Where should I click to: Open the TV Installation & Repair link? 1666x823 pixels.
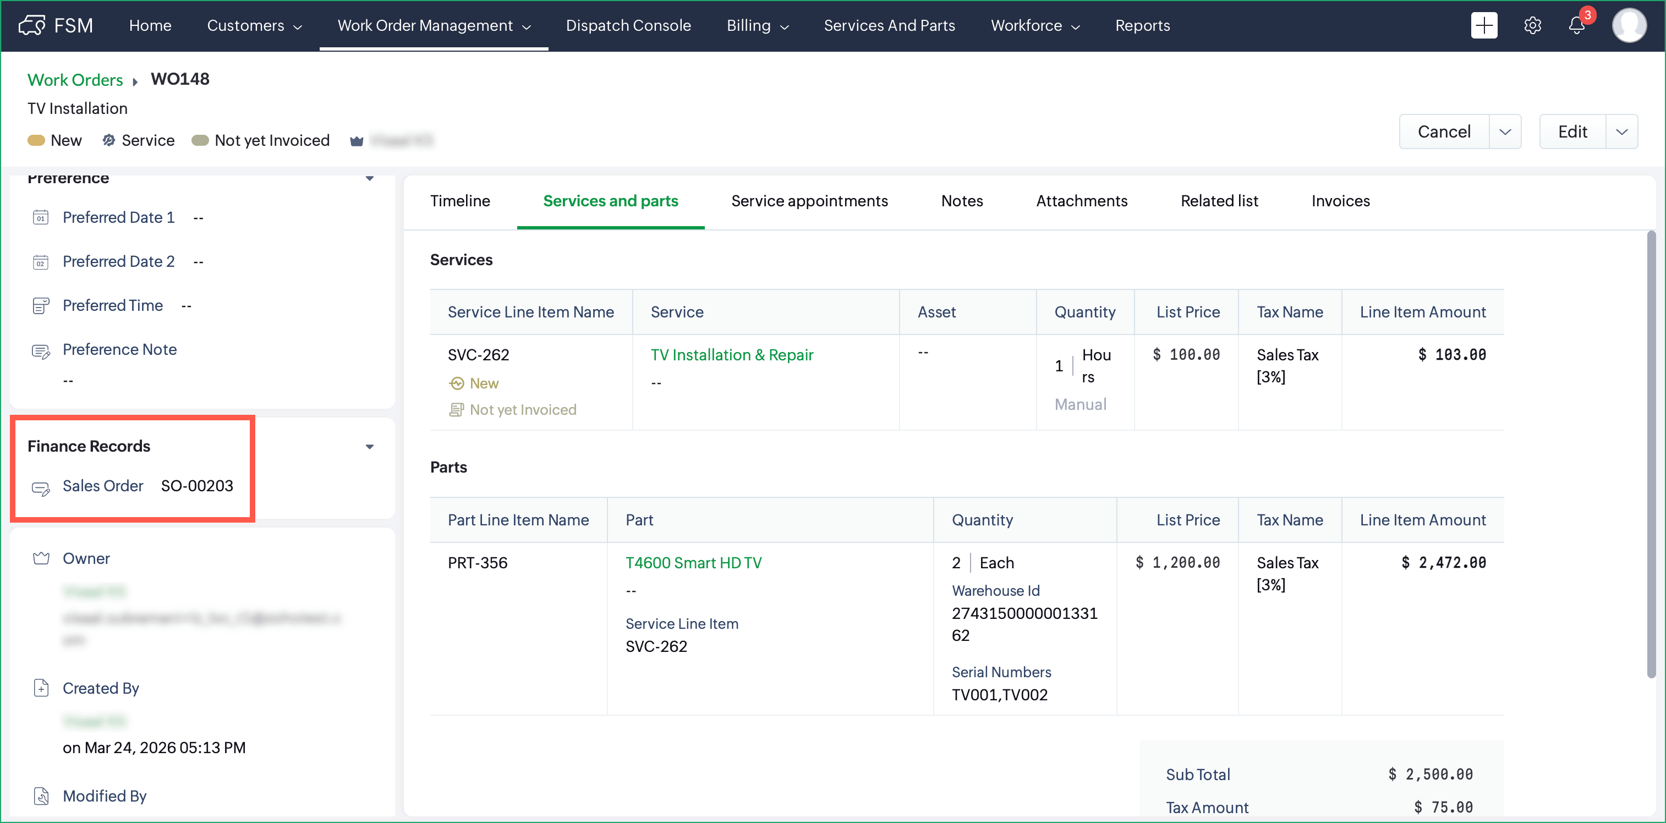731,355
